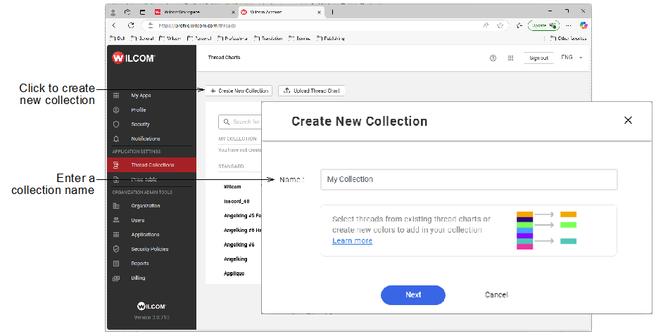Open a new browser tab
This screenshot has width=656, height=336.
[333, 12]
